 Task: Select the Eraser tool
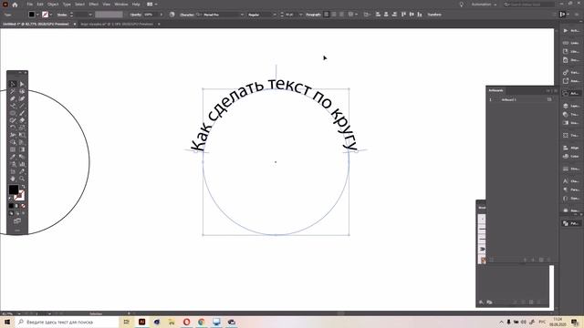(22, 120)
